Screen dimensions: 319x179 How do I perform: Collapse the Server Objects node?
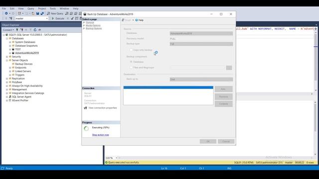6,60
